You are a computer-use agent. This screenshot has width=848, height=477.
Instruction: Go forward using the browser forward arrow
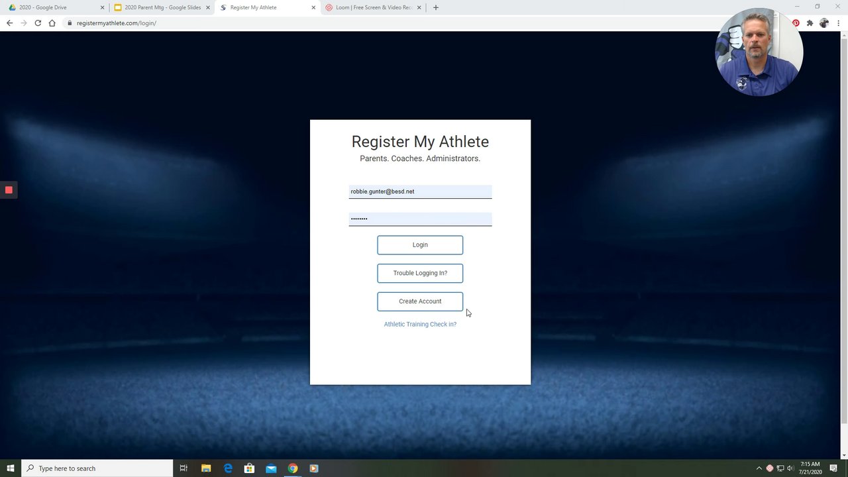click(24, 23)
